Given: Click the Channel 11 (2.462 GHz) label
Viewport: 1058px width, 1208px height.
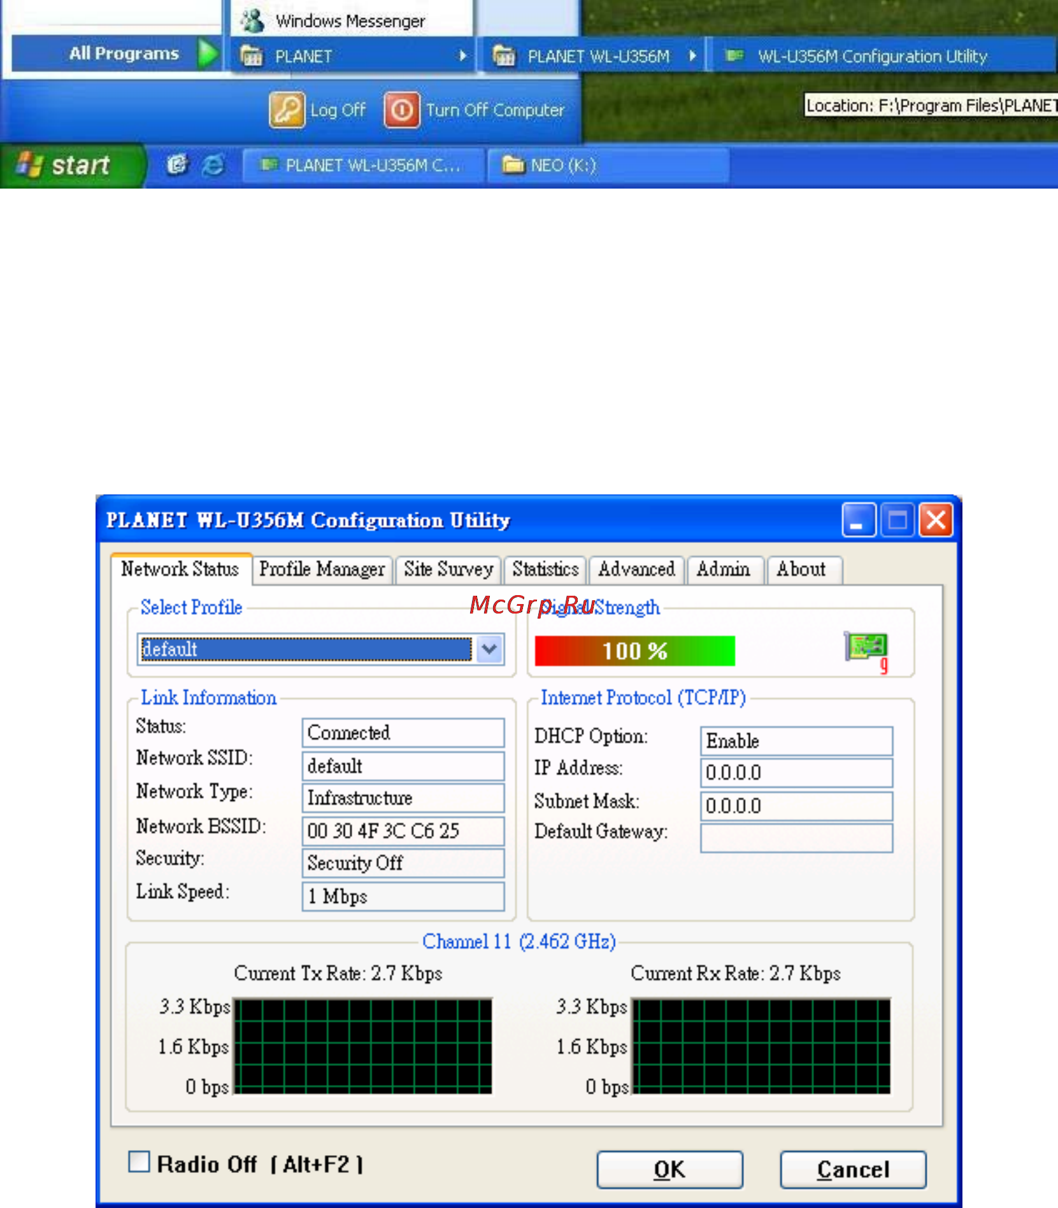Looking at the screenshot, I should coord(518,942).
